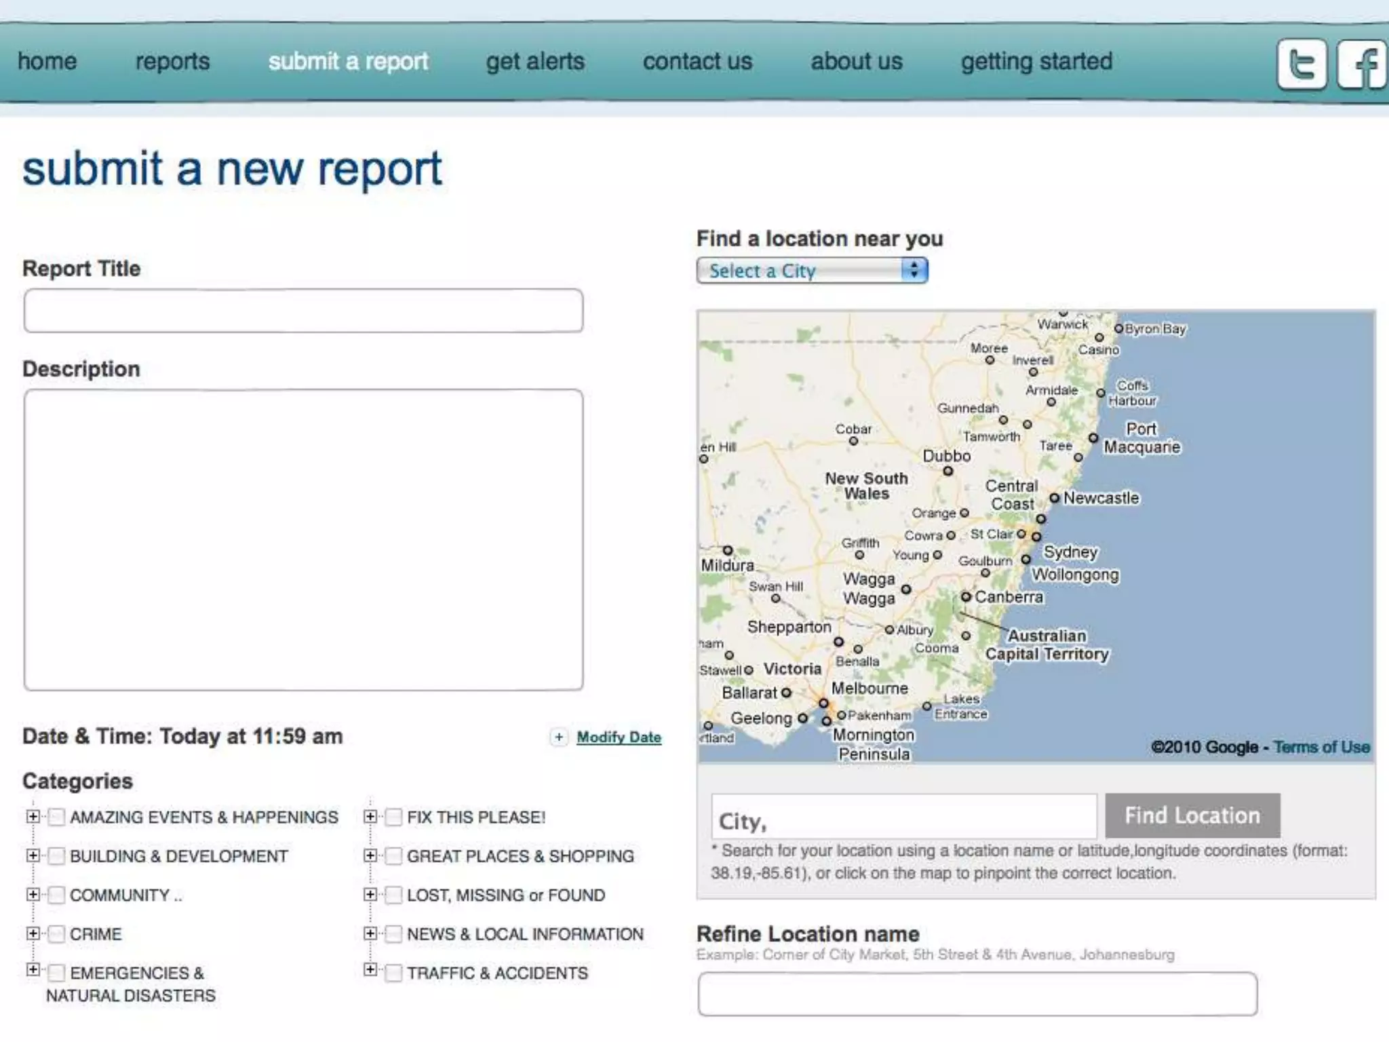Open the Select a City dropdown
1389x1042 pixels.
[x=812, y=271]
